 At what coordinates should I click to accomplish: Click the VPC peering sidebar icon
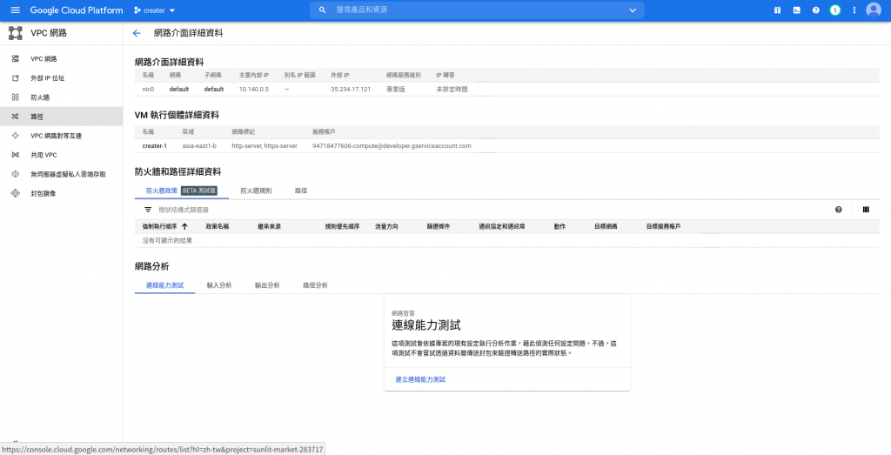[x=16, y=136]
